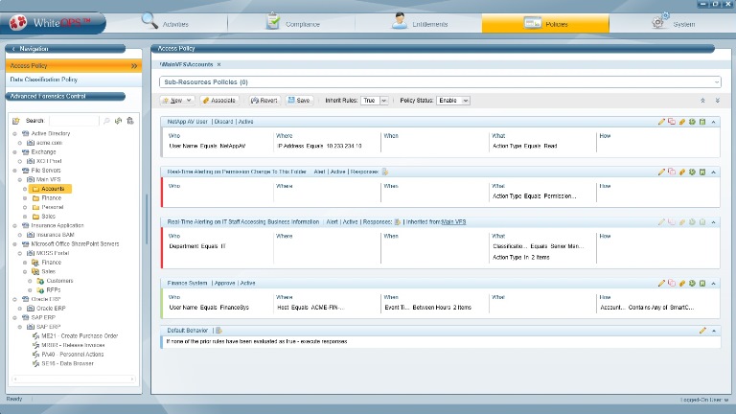Click the pencil edit icon on Default Behavior row
This screenshot has height=414, width=736.
click(x=702, y=330)
